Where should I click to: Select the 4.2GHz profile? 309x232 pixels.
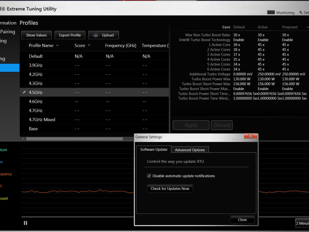pos(94,74)
